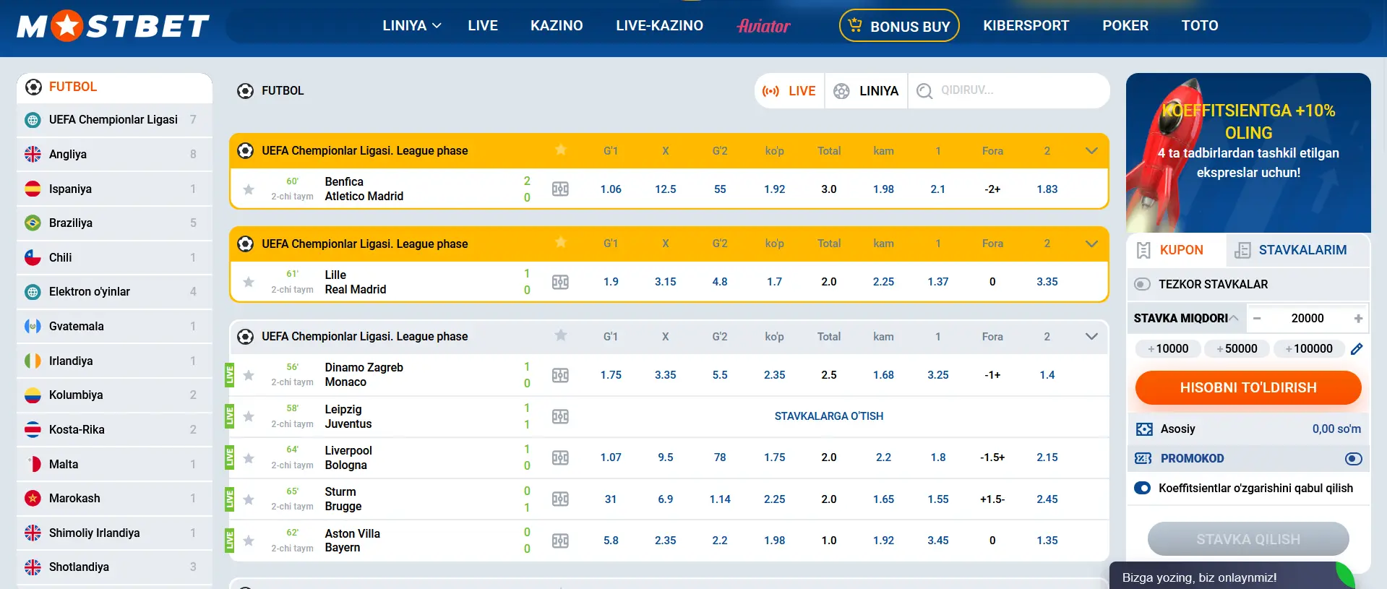Select G'1 odds 1.06 for Benfica
Image resolution: width=1387 pixels, height=589 pixels.
611,189
